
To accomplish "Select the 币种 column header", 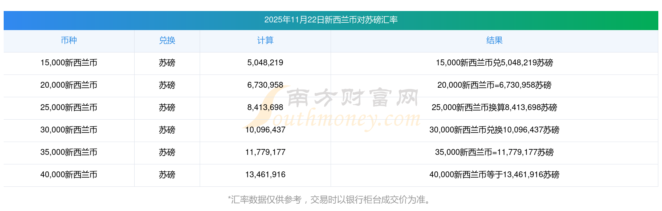I will (69, 40).
